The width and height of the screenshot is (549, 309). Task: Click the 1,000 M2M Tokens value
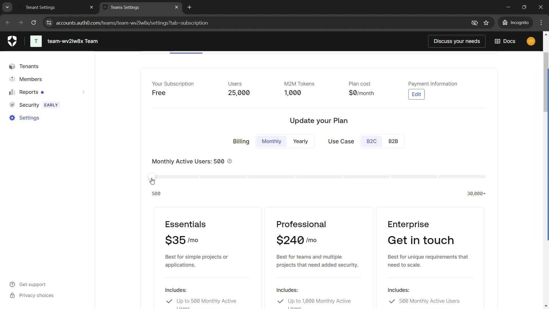[293, 93]
